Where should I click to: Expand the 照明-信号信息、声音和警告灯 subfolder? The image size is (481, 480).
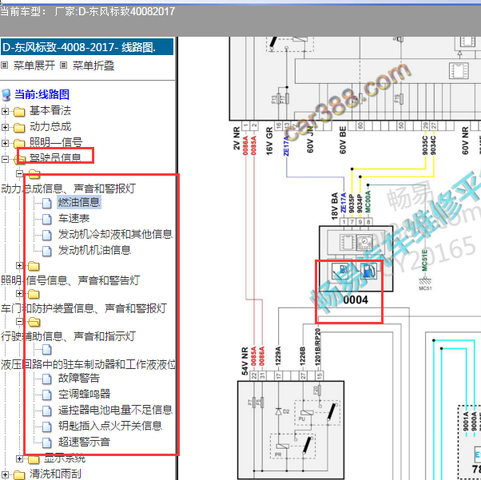click(x=20, y=265)
